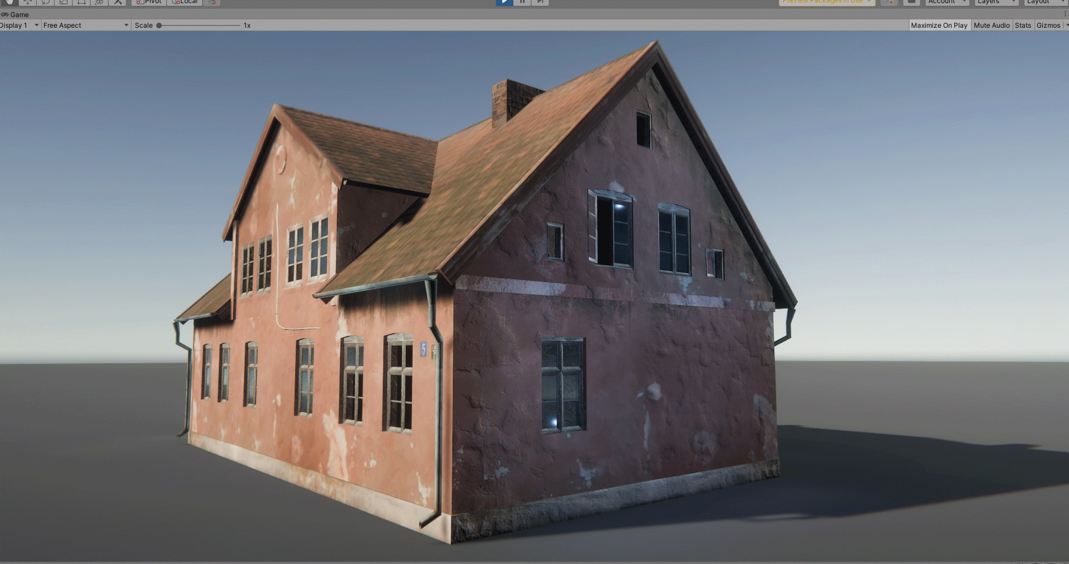Toggle Mute Audio in Game view
The height and width of the screenshot is (564, 1069).
991,26
